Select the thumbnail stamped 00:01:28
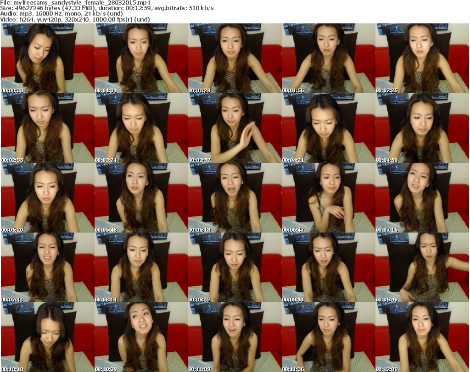Viewport: 470px width, 372px height. pos(235,58)
